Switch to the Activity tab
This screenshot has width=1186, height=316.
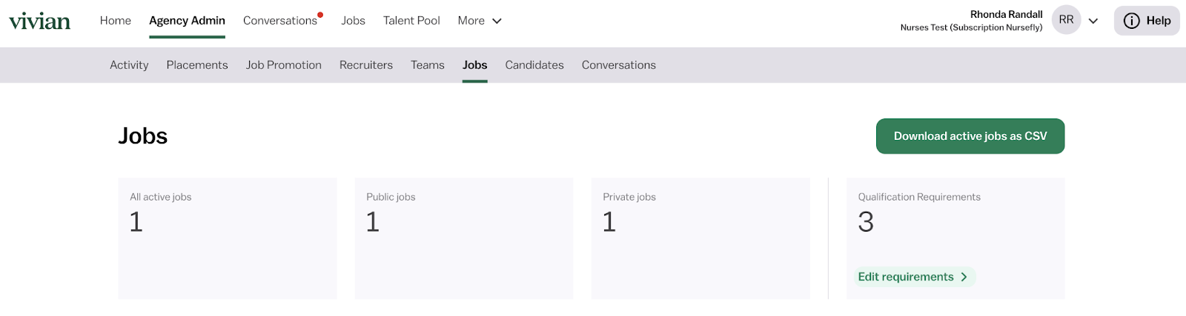click(129, 65)
